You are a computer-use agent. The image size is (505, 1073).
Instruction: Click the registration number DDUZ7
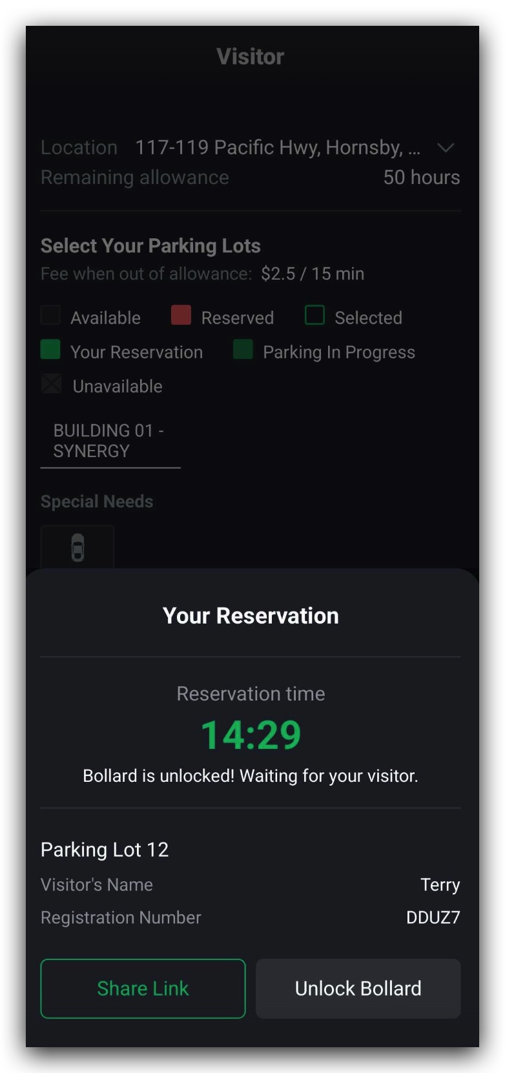[x=433, y=917]
